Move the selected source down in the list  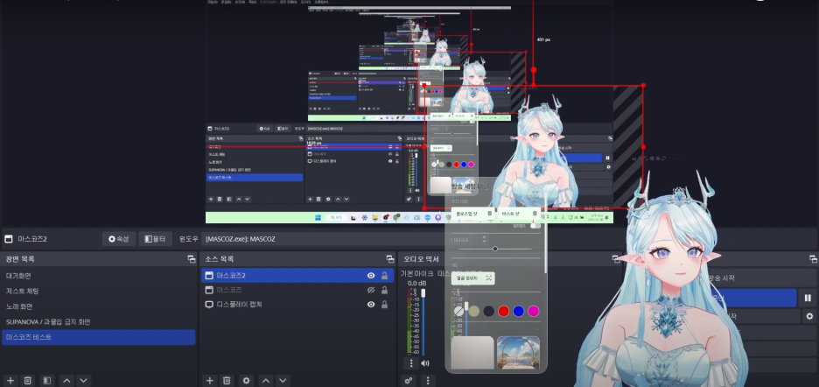tap(283, 380)
